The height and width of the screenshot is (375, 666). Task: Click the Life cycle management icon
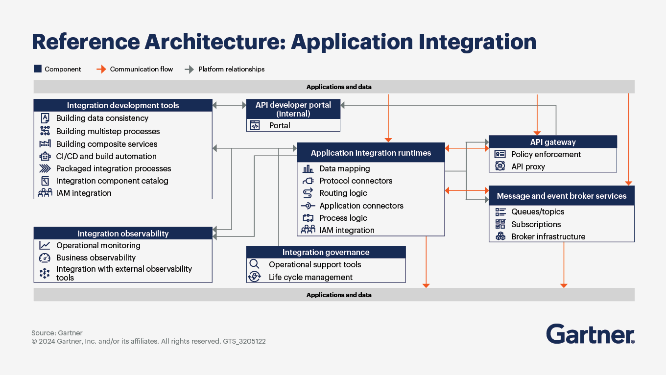[x=255, y=277]
